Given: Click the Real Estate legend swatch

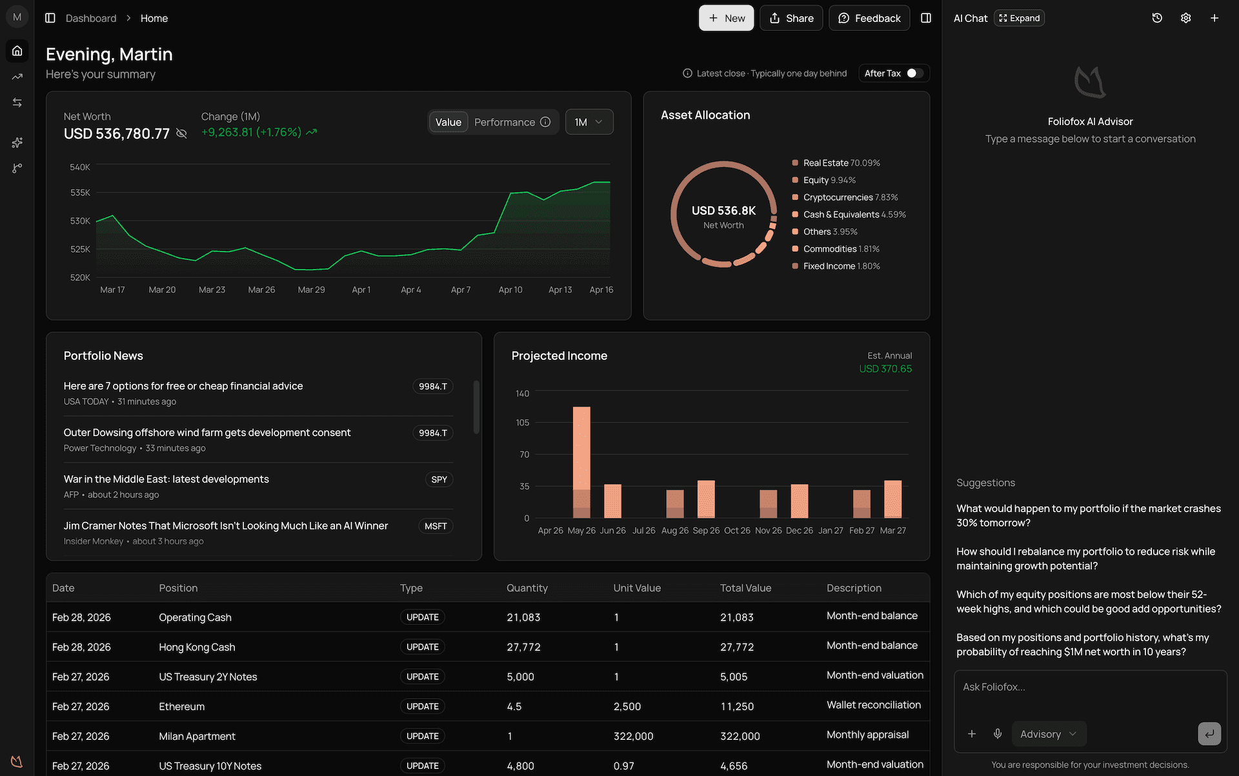Looking at the screenshot, I should [x=795, y=163].
